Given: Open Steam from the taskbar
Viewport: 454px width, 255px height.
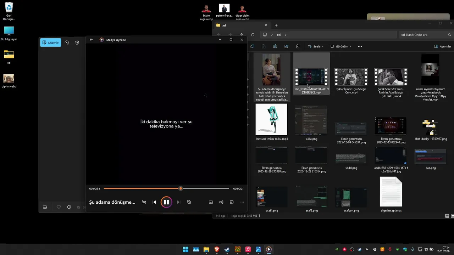Looking at the screenshot, I should tap(227, 249).
